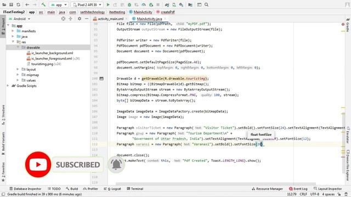Click the Select Opened File target icon
The width and height of the screenshot is (351, 197).
pos(64,19)
